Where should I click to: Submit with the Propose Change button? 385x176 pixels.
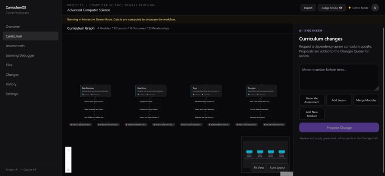point(339,127)
